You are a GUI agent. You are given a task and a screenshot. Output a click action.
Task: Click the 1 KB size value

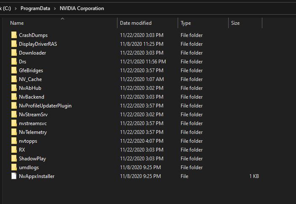pos(254,176)
